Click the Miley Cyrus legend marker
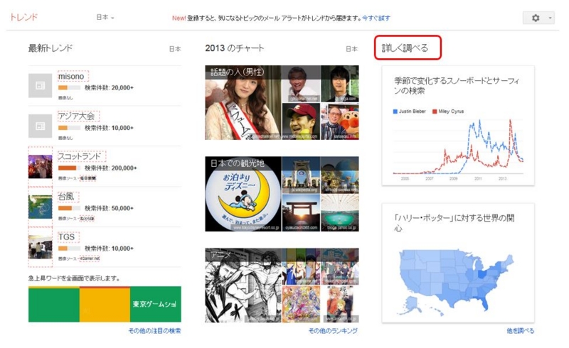The height and width of the screenshot is (348, 569). pyautogui.click(x=435, y=112)
